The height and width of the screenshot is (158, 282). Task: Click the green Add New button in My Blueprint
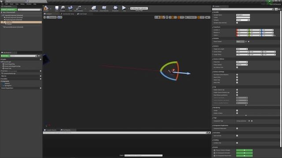[5, 56]
